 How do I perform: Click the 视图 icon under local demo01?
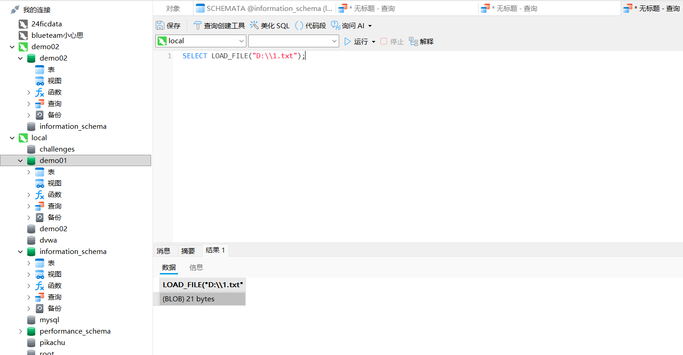[x=40, y=183]
